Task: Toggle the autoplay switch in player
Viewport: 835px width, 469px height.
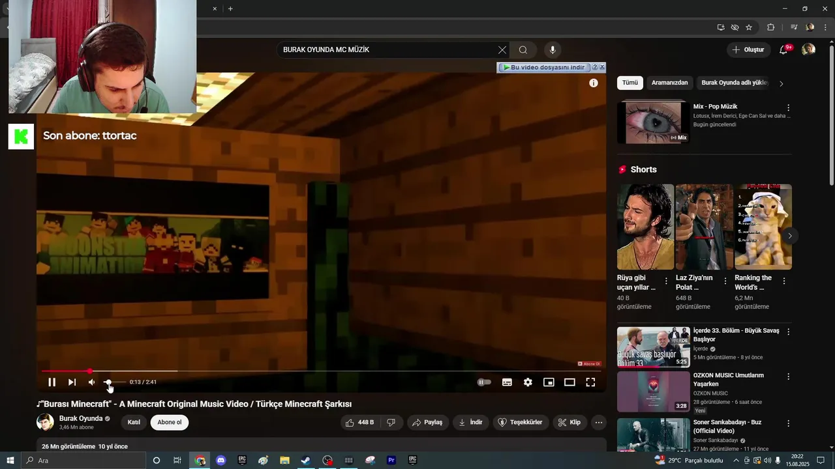Action: pyautogui.click(x=484, y=382)
